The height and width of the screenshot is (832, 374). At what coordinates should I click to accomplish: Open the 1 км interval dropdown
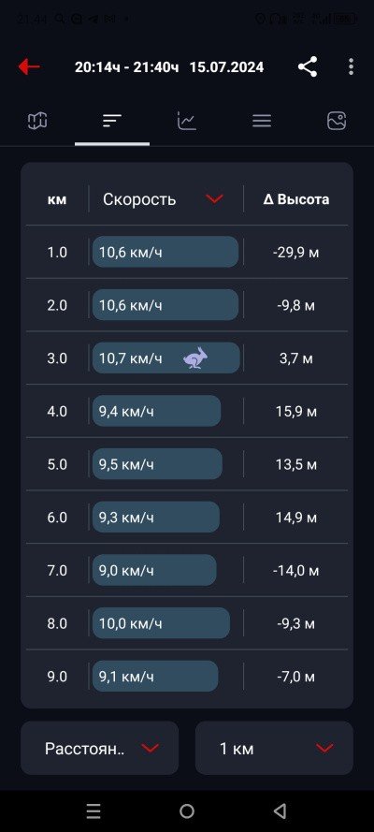click(274, 748)
